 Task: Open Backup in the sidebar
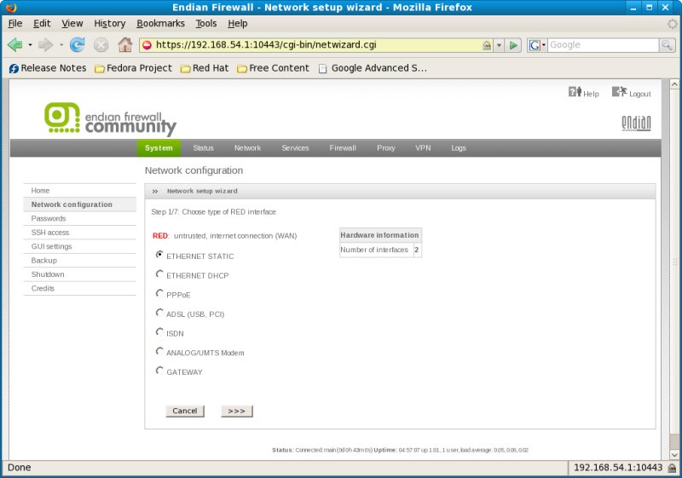(x=79, y=260)
